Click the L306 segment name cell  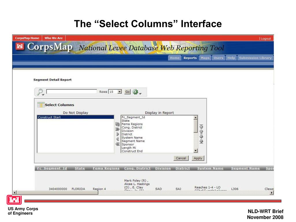coord(235,189)
